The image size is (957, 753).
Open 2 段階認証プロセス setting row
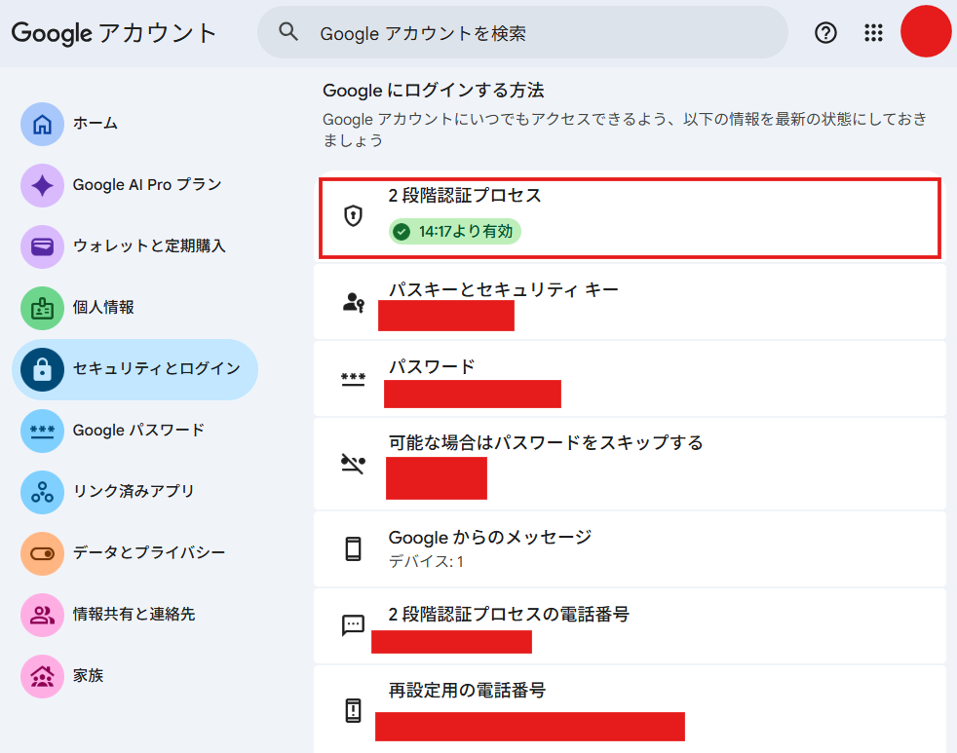click(x=630, y=218)
